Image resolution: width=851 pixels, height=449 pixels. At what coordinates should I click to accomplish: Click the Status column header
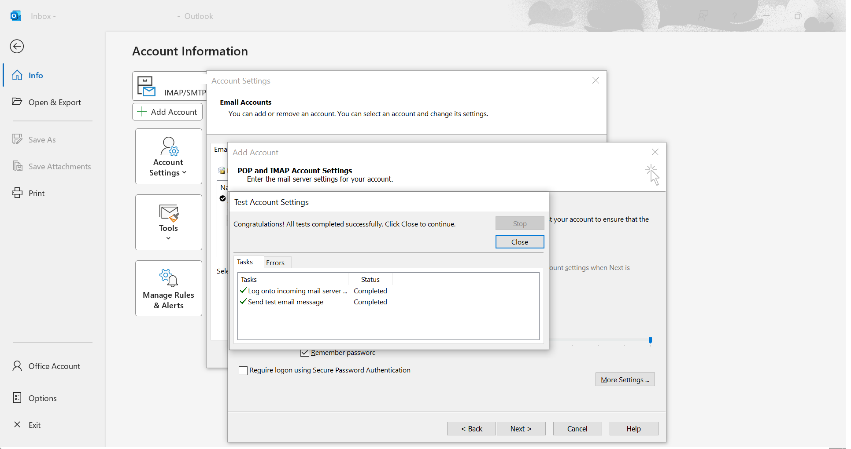pyautogui.click(x=370, y=279)
